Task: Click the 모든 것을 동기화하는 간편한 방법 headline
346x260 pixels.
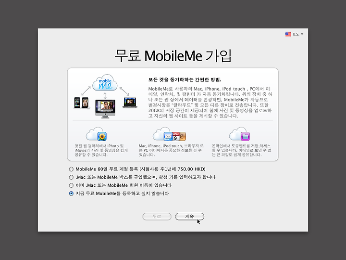Action: coord(185,79)
